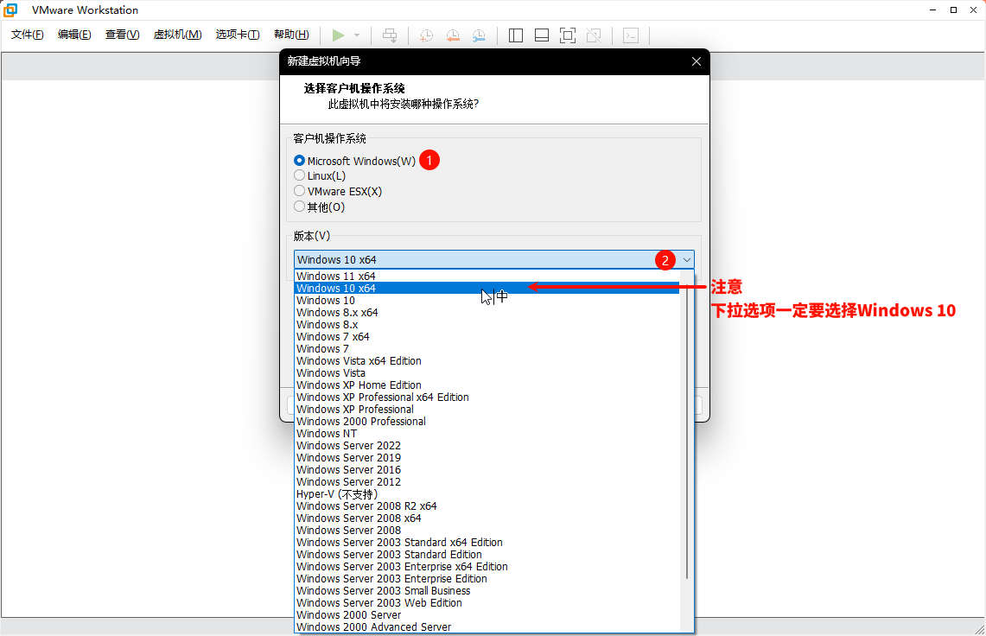Screen dimensions: 986x636
Task: Choose Windows 7 x64 option
Action: click(x=487, y=336)
